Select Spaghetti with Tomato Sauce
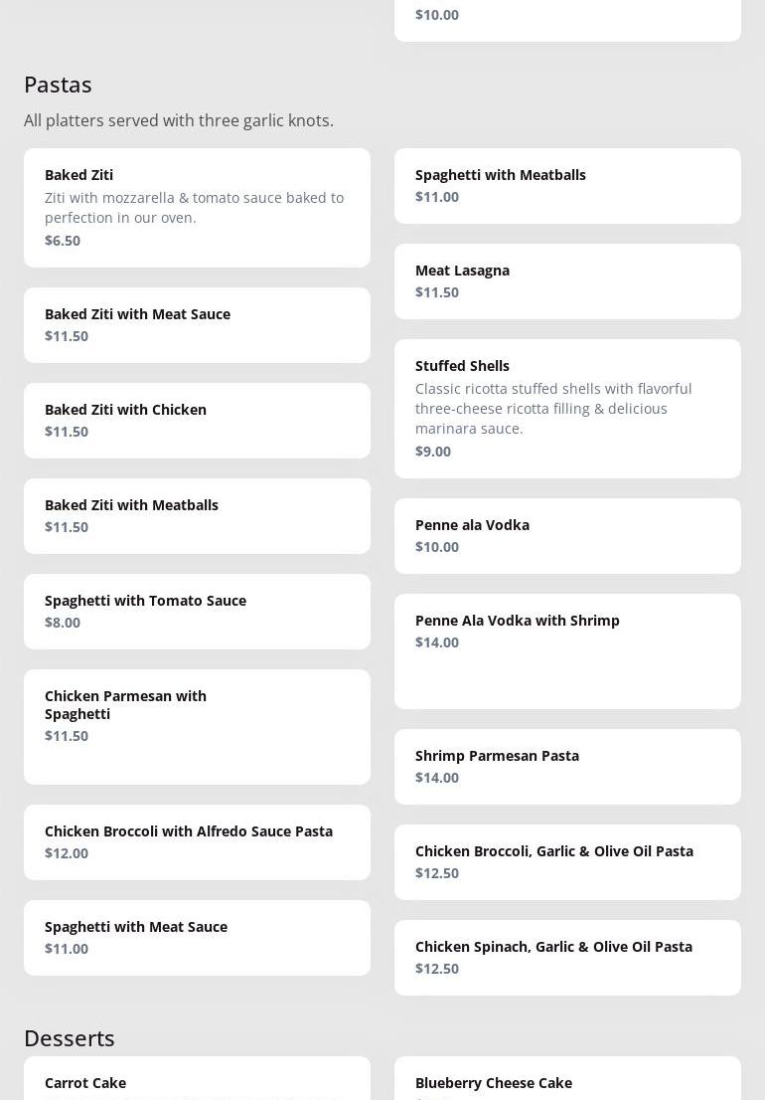Screen dimensions: 765x1100 point(197,611)
